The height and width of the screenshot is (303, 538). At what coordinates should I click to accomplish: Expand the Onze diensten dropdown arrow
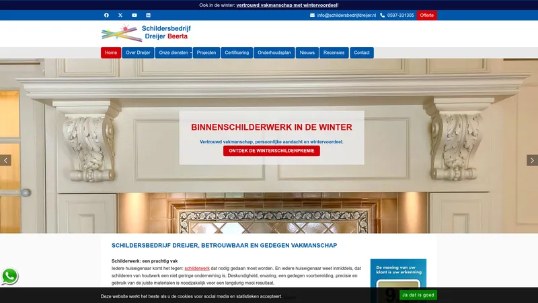[191, 53]
